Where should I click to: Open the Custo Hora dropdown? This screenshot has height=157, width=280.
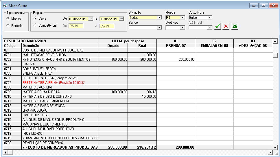pyautogui.click(x=210, y=18)
